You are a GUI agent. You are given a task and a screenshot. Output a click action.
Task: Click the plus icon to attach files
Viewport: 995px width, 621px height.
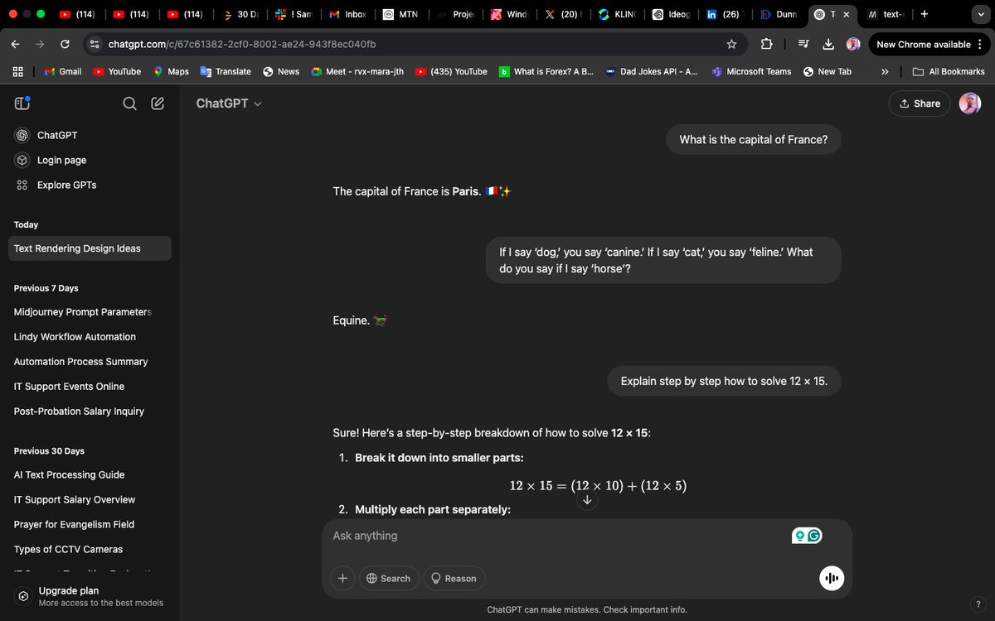[x=342, y=578]
